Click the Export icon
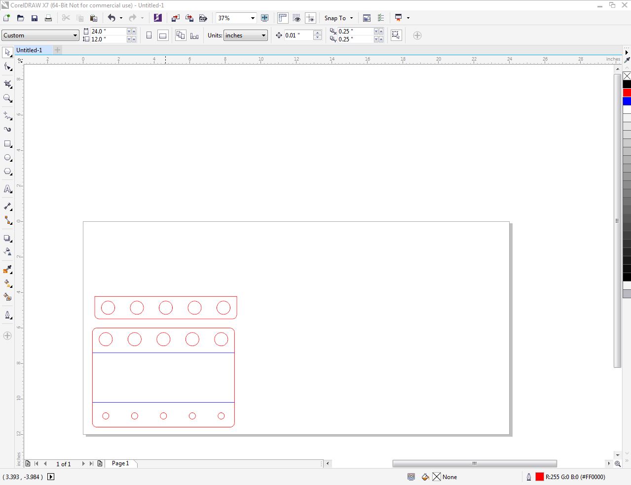Image resolution: width=631 pixels, height=485 pixels. click(x=189, y=18)
